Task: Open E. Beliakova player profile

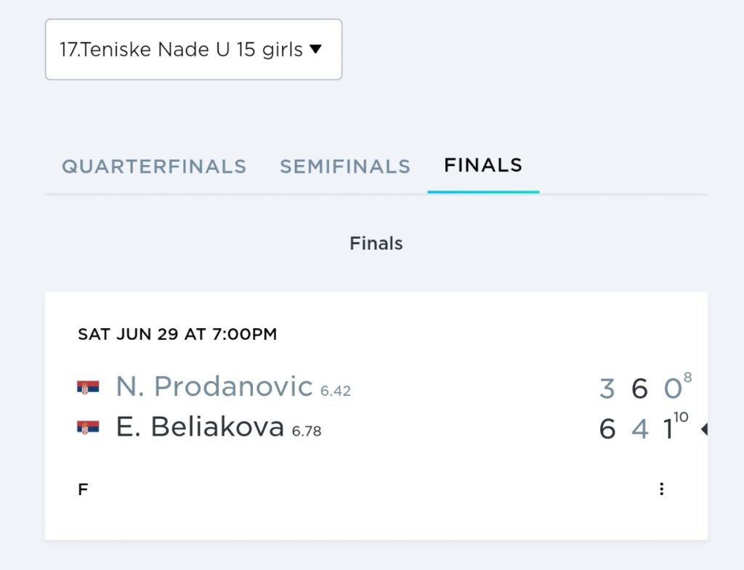Action: [200, 427]
